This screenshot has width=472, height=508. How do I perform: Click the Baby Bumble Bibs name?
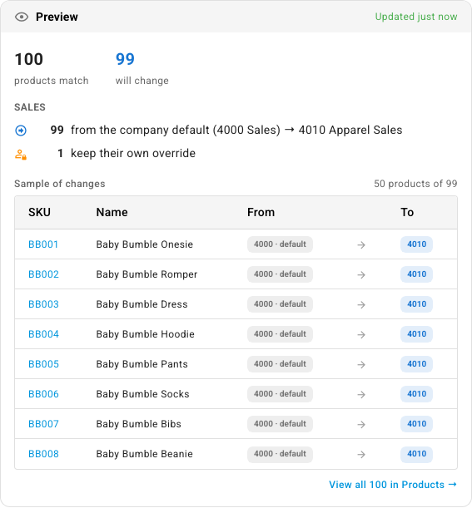(x=138, y=424)
